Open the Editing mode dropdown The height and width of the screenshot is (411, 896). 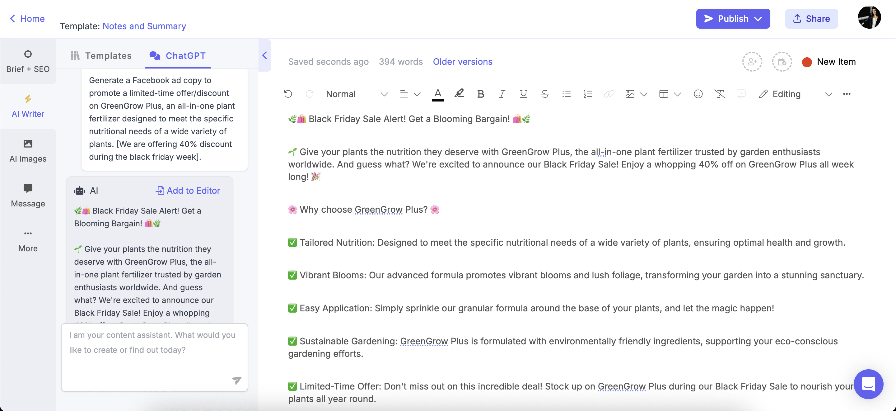796,94
